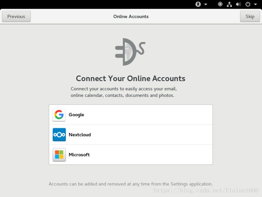The image size is (262, 197).
Task: Click the volume speaker icon
Action: [239, 4]
